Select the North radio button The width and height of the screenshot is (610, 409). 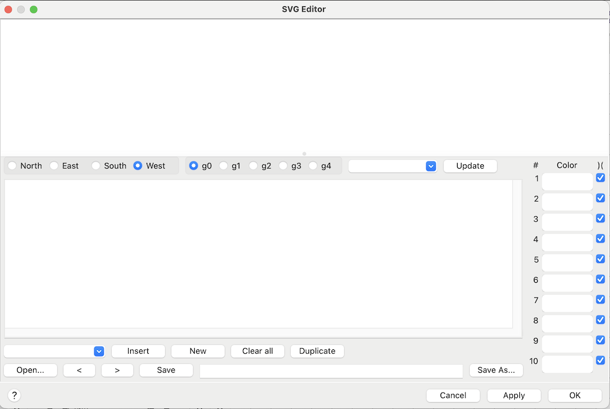tap(12, 166)
